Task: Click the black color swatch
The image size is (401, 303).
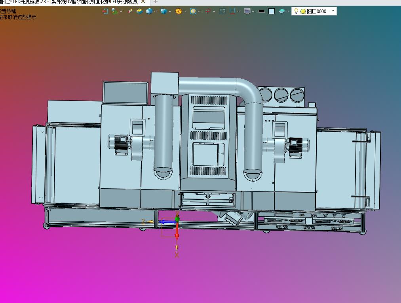Action: (261, 11)
